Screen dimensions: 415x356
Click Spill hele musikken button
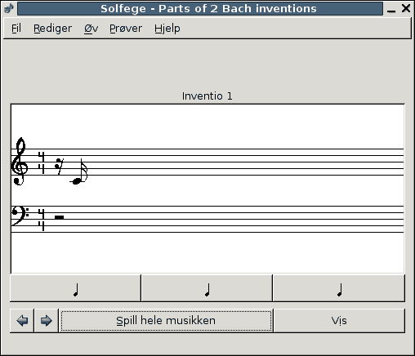pyautogui.click(x=166, y=321)
